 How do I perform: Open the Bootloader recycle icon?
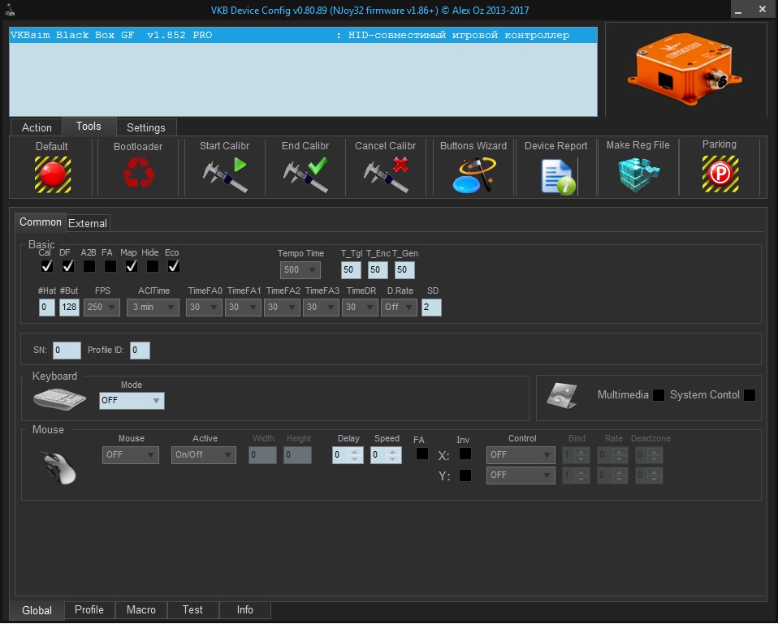(138, 172)
